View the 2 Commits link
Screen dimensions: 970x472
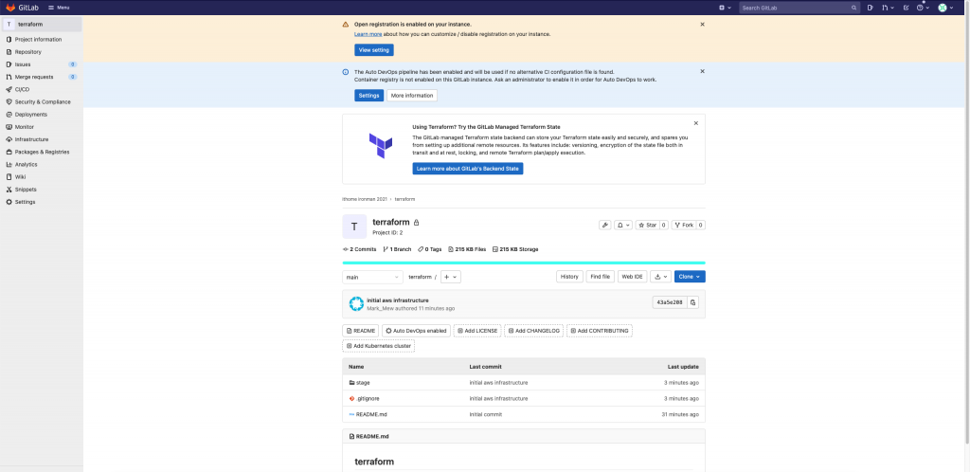[359, 249]
